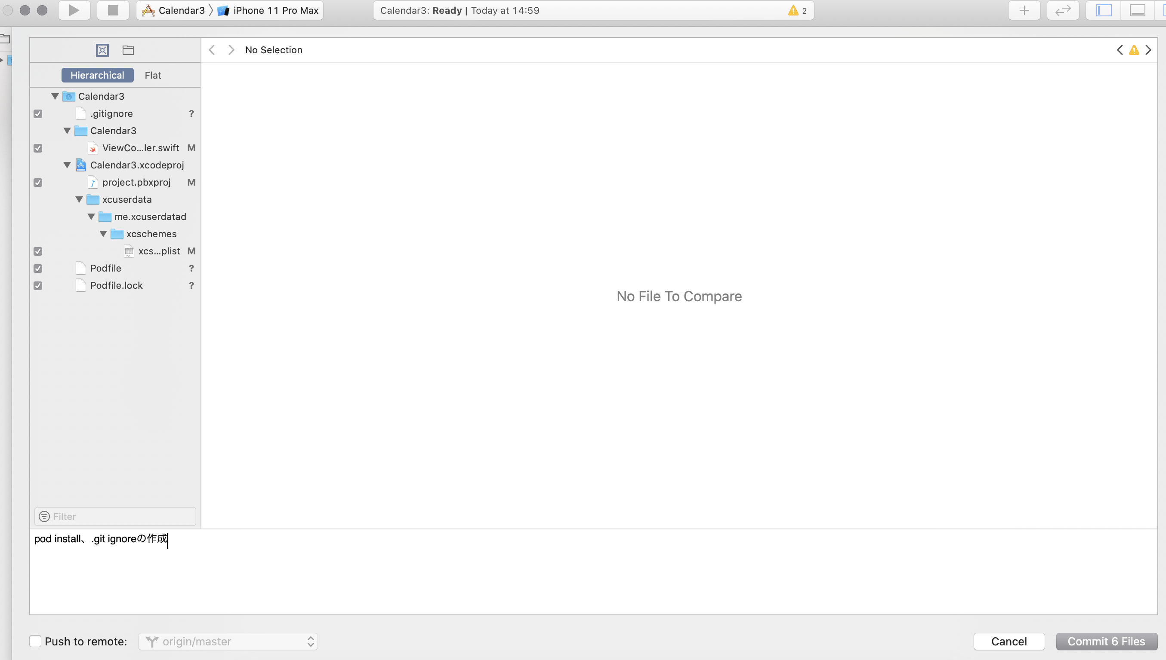This screenshot has height=660, width=1166.
Task: Choose iPhone 11 Pro Max run destination
Action: [268, 10]
